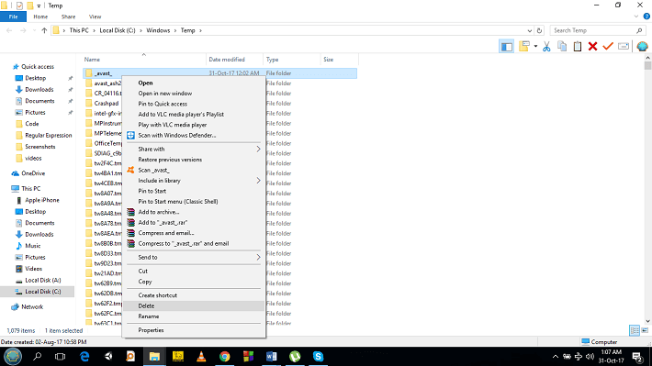Launch Microsoft Edge from the taskbar
The width and height of the screenshot is (652, 366).
click(x=84, y=357)
